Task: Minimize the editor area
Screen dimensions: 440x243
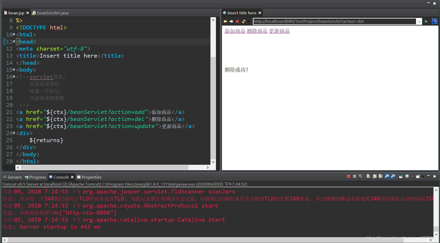Action: click(x=429, y=3)
